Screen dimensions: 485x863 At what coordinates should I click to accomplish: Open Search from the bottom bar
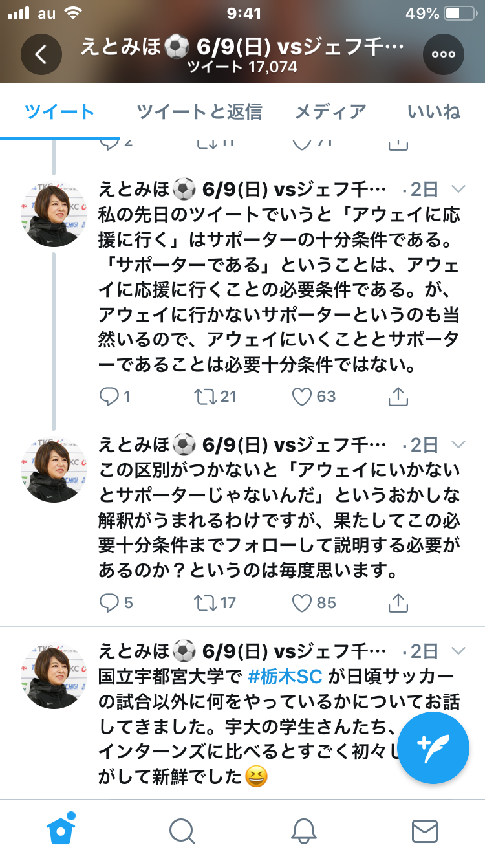(182, 831)
